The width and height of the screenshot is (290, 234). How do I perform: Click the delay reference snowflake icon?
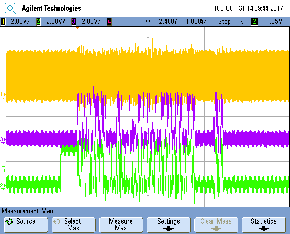(x=148, y=22)
